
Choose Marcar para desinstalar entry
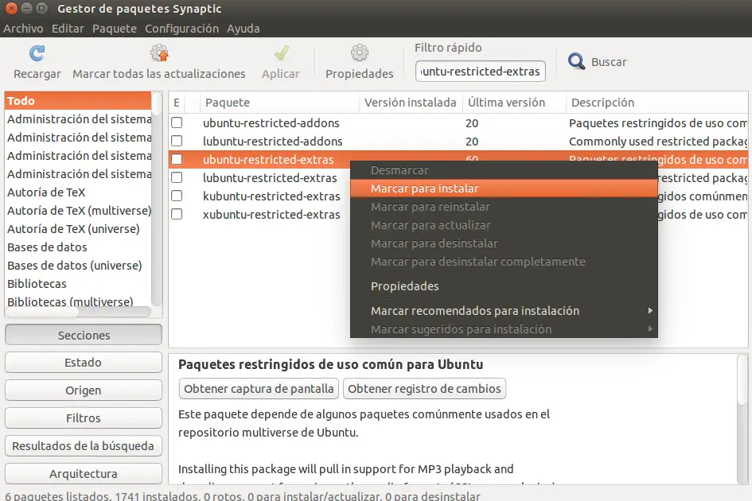[x=504, y=243]
